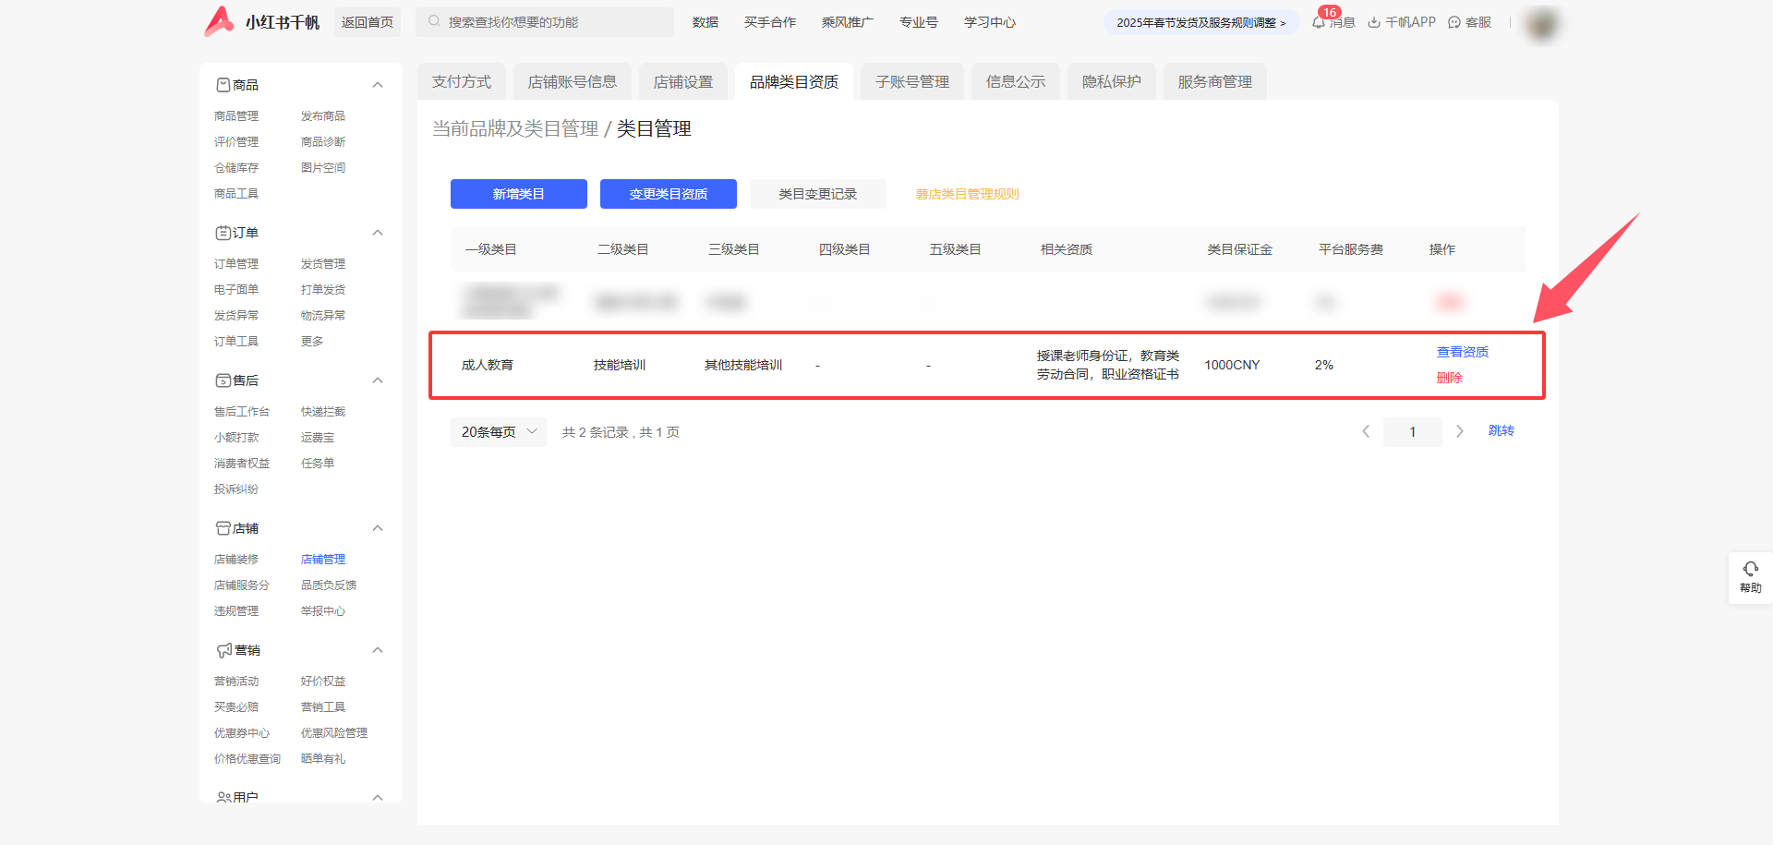Go to previous page arrow
The image size is (1773, 845).
pos(1366,431)
